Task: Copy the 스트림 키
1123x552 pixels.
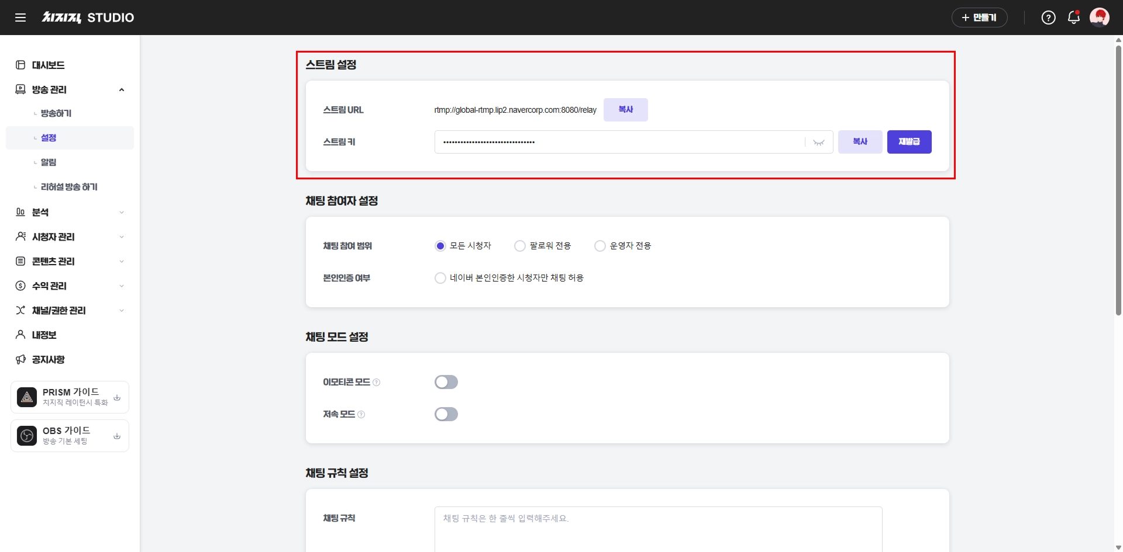Action: coord(860,142)
